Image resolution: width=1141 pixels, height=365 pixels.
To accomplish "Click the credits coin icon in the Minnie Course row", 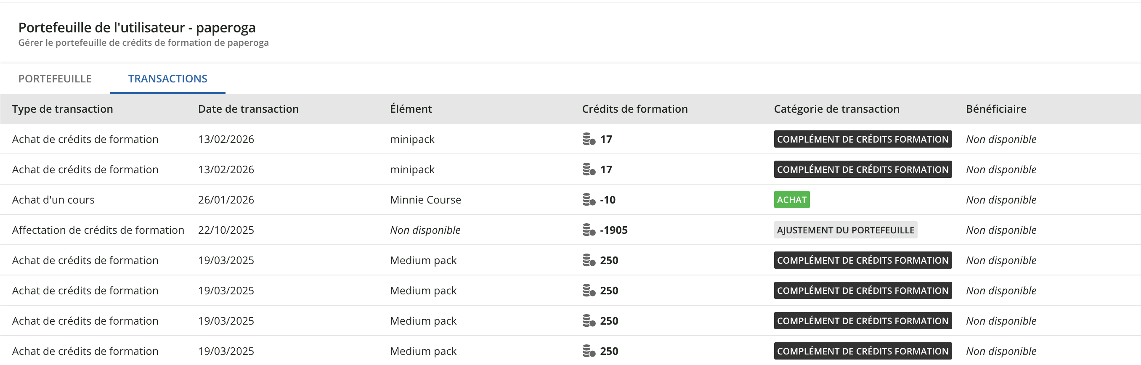I will click(x=589, y=200).
